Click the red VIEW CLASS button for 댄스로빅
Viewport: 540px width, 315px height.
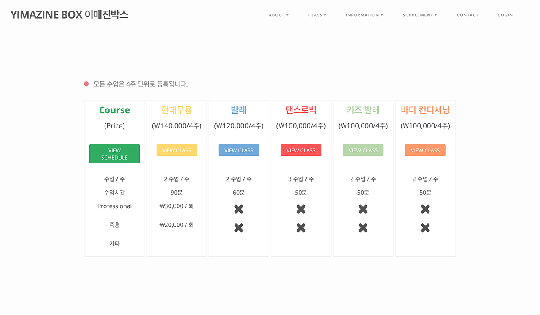tap(301, 150)
